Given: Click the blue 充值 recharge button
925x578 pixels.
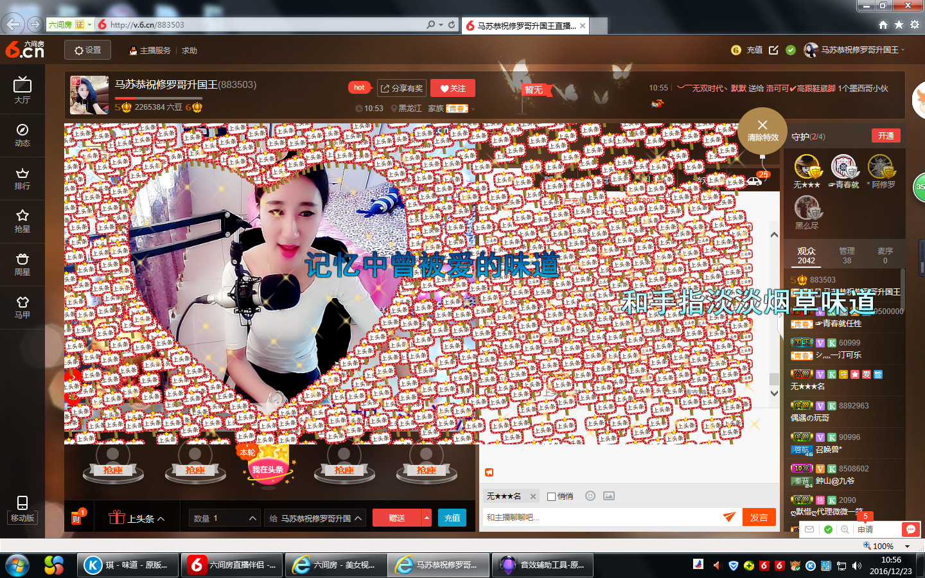Looking at the screenshot, I should [x=452, y=518].
